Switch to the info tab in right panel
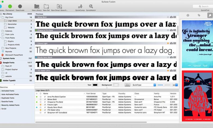 click(x=188, y=15)
